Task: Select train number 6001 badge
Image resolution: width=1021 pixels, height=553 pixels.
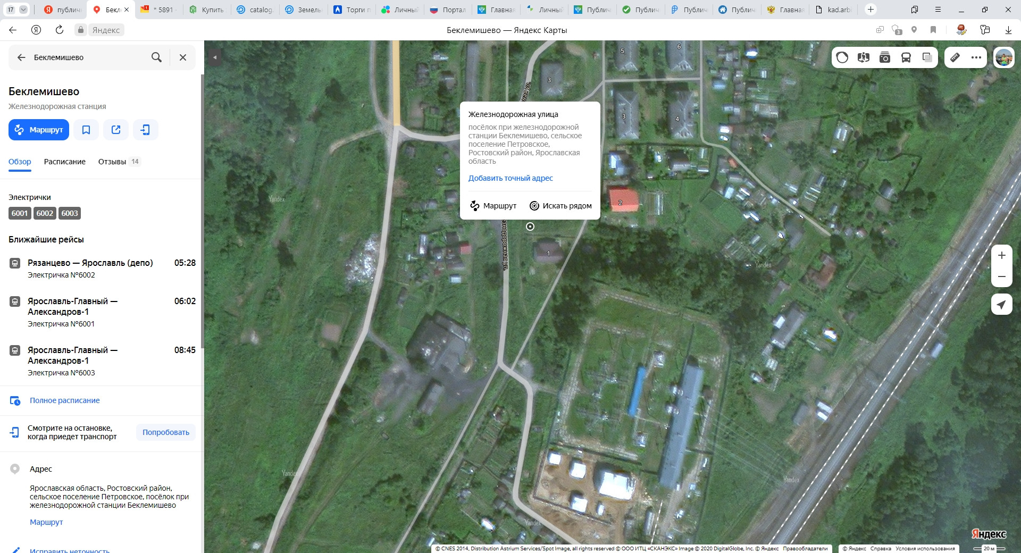Action: [20, 213]
